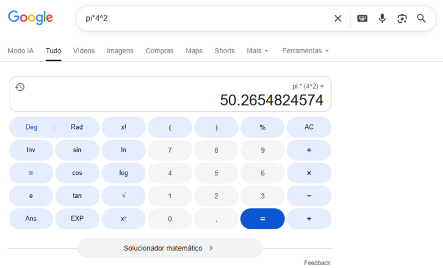Click the minus operator key
Screen dimensions: 443x268
(x=309, y=195)
